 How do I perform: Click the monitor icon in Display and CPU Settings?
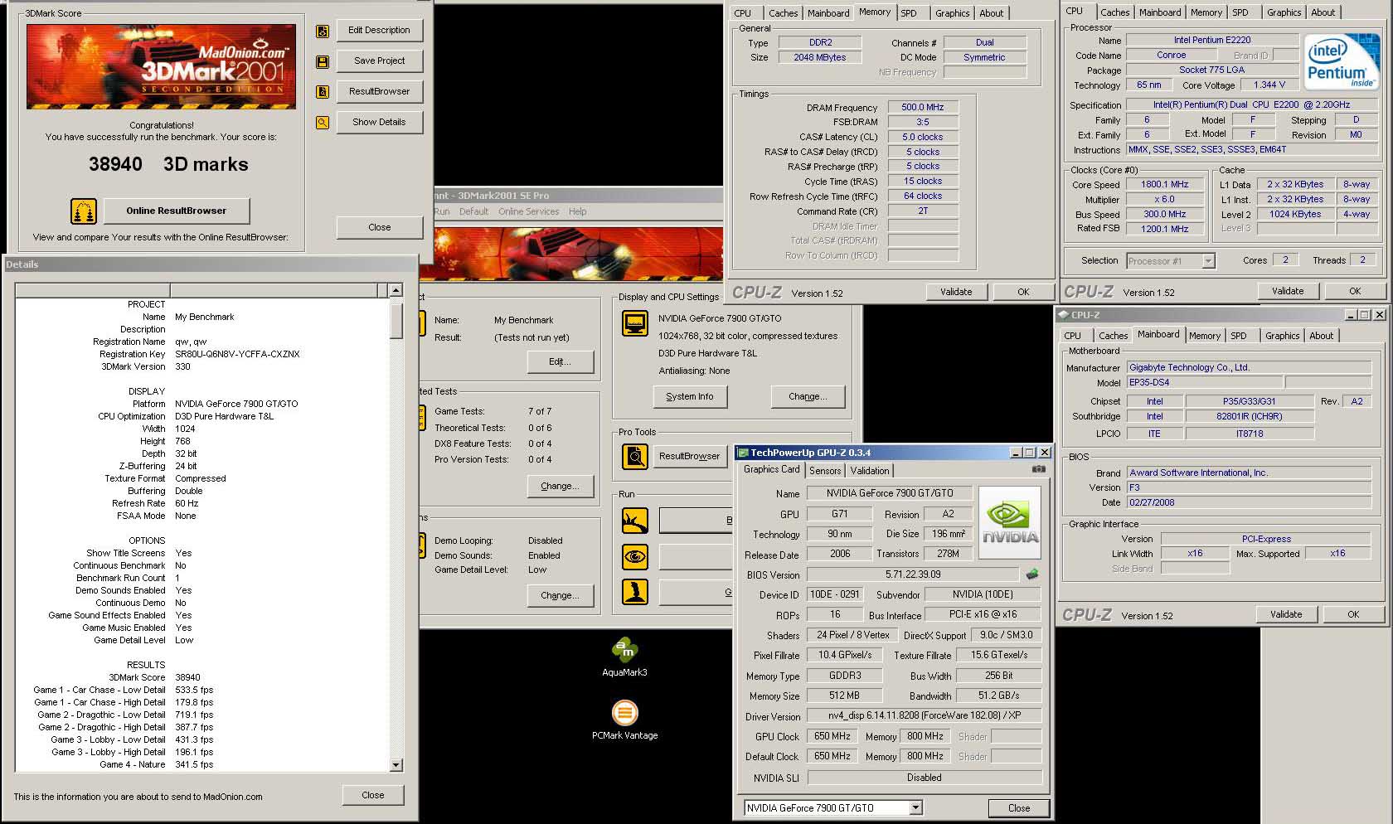pyautogui.click(x=635, y=323)
